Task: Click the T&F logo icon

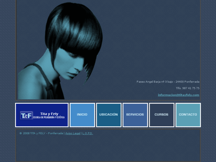Action: point(26,115)
